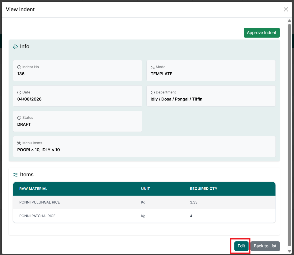Click Back to List button
Image resolution: width=294 pixels, height=255 pixels.
[265, 246]
